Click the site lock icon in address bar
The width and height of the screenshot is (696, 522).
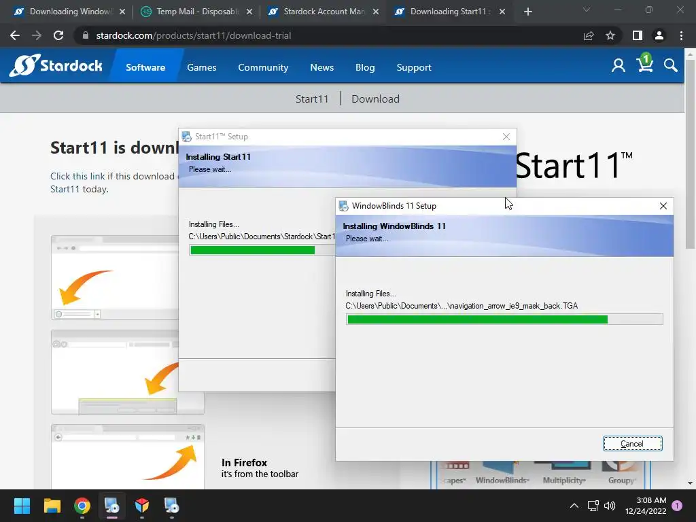coord(85,35)
